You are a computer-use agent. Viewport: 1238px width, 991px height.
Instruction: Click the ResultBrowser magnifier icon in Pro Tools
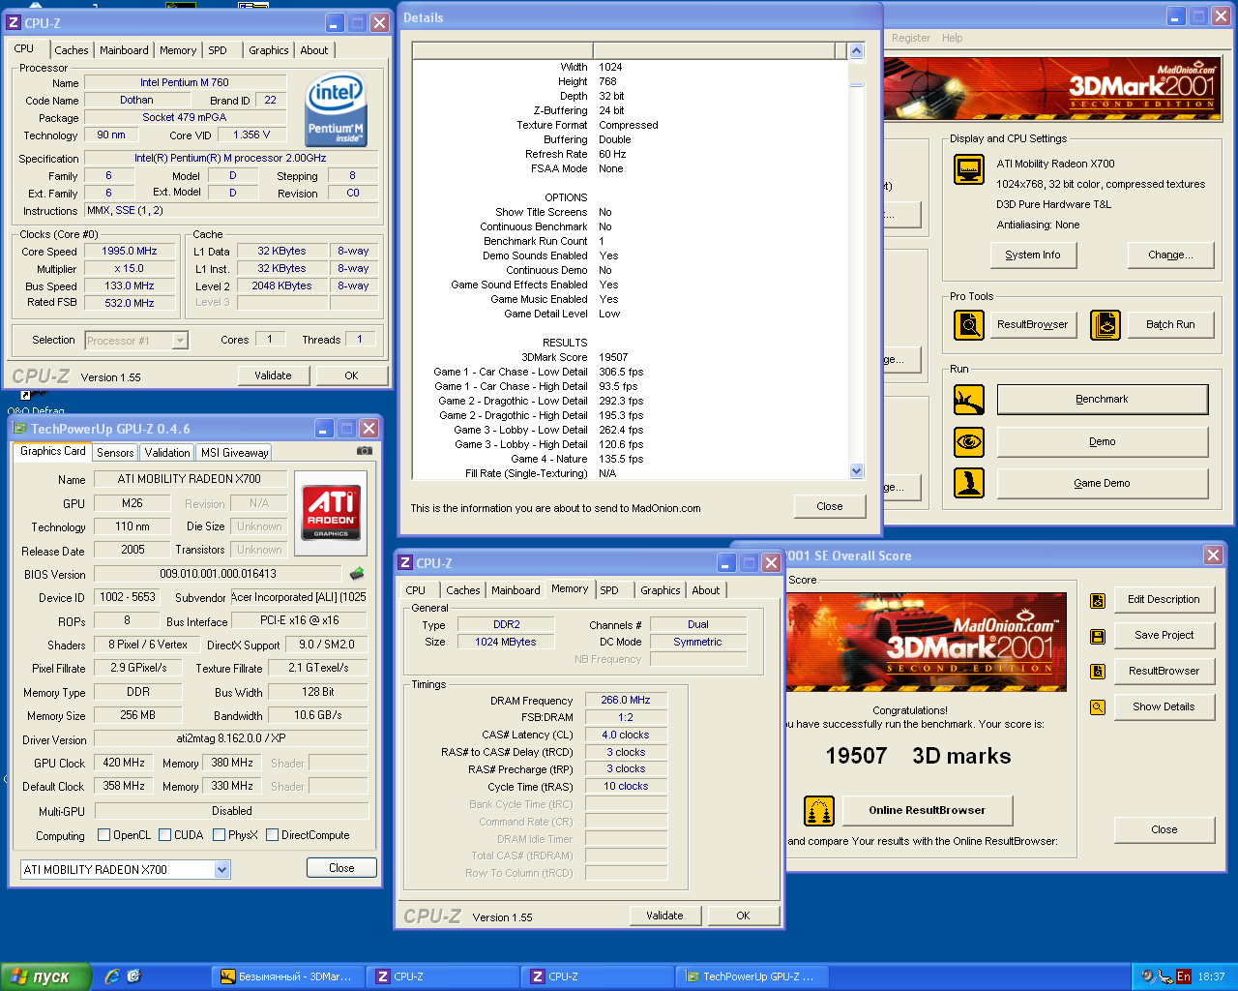click(969, 325)
